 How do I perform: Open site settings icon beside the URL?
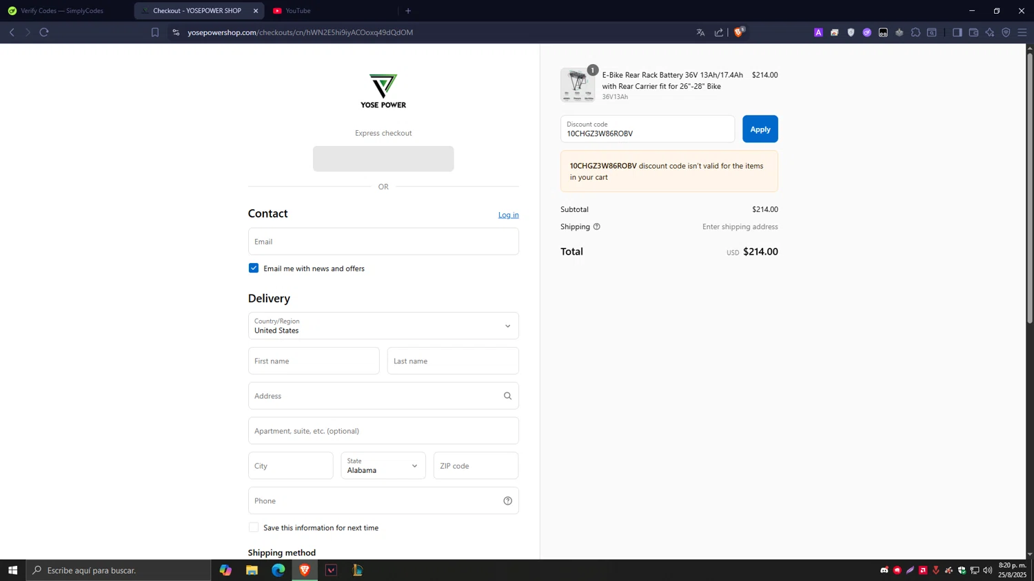click(x=176, y=32)
